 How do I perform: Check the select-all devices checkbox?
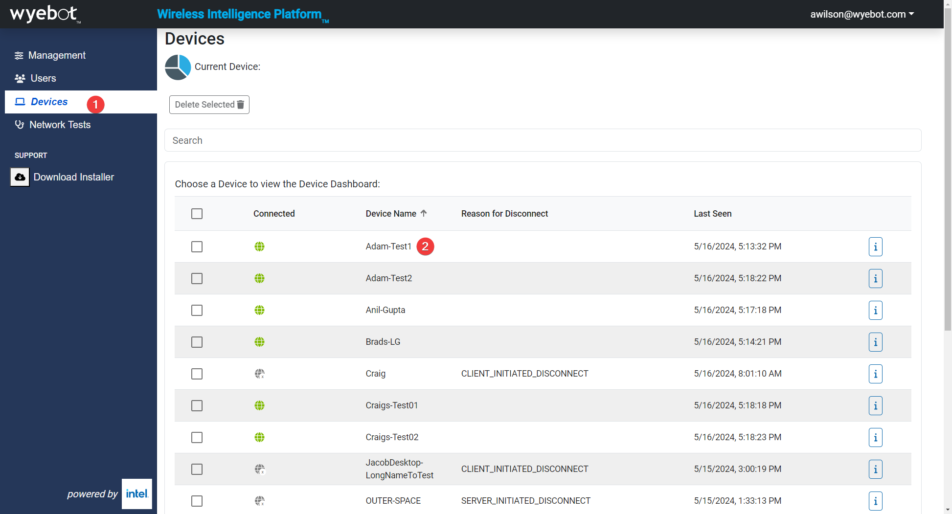(197, 214)
